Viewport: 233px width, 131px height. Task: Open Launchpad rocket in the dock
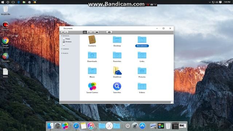[135, 126]
